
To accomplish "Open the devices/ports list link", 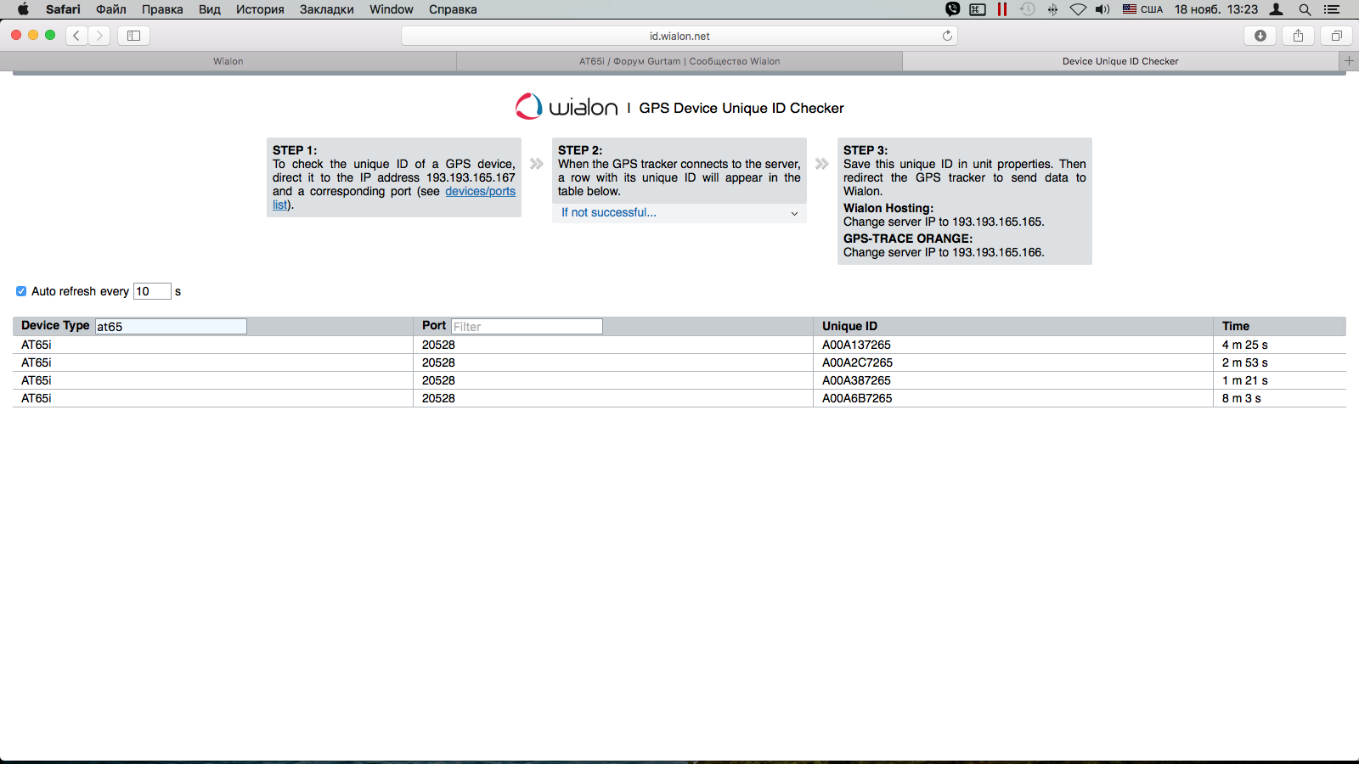I will click(480, 192).
